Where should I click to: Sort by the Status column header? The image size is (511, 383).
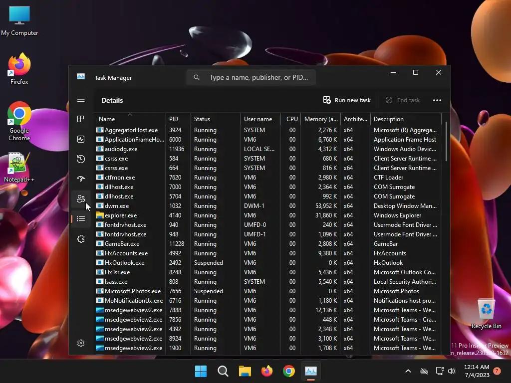click(x=216, y=119)
